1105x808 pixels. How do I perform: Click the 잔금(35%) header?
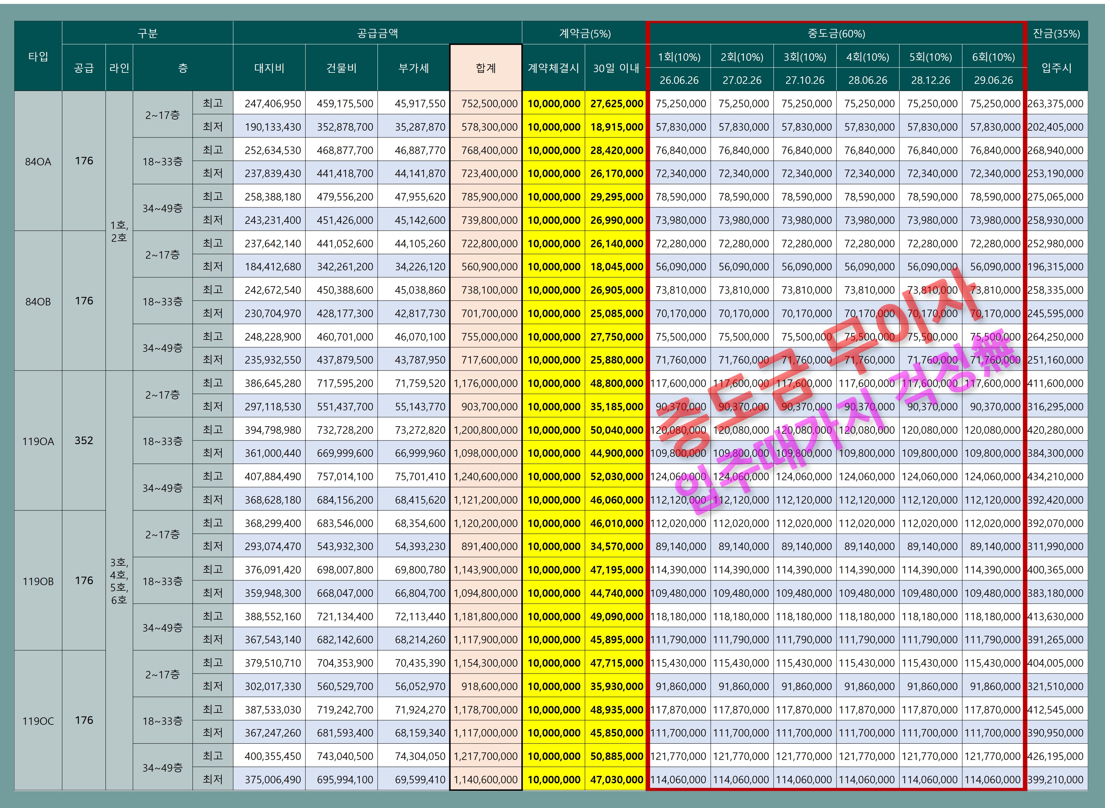point(1056,33)
